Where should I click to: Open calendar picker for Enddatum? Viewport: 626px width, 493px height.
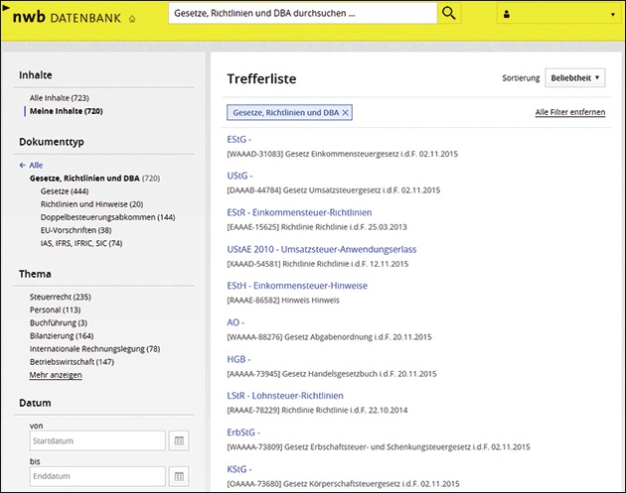click(180, 476)
